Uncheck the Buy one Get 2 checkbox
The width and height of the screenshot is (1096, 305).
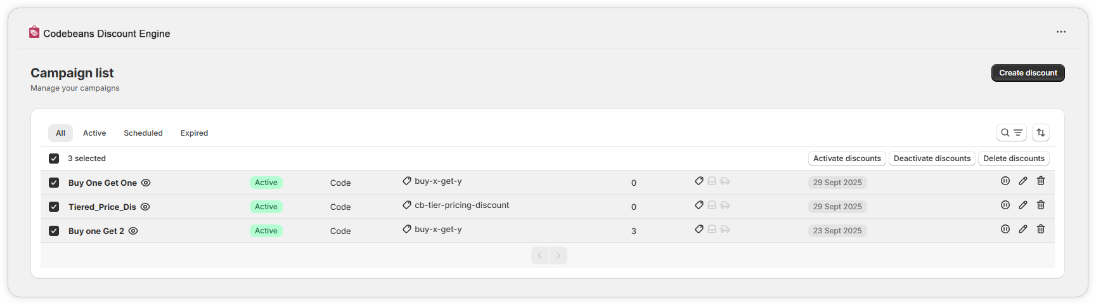click(x=54, y=231)
